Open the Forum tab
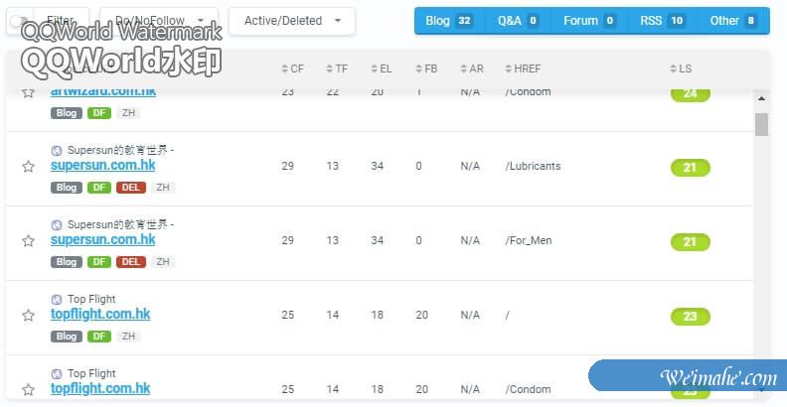The image size is (787, 407). pyautogui.click(x=589, y=20)
